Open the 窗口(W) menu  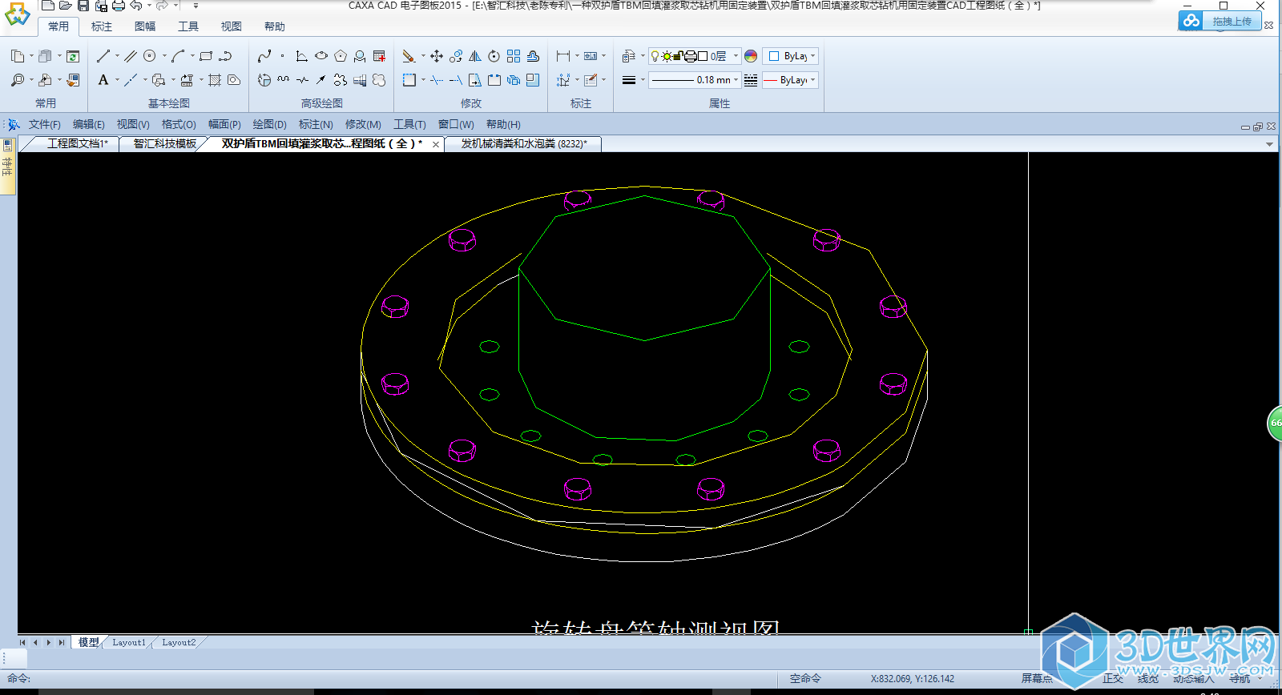pos(456,124)
